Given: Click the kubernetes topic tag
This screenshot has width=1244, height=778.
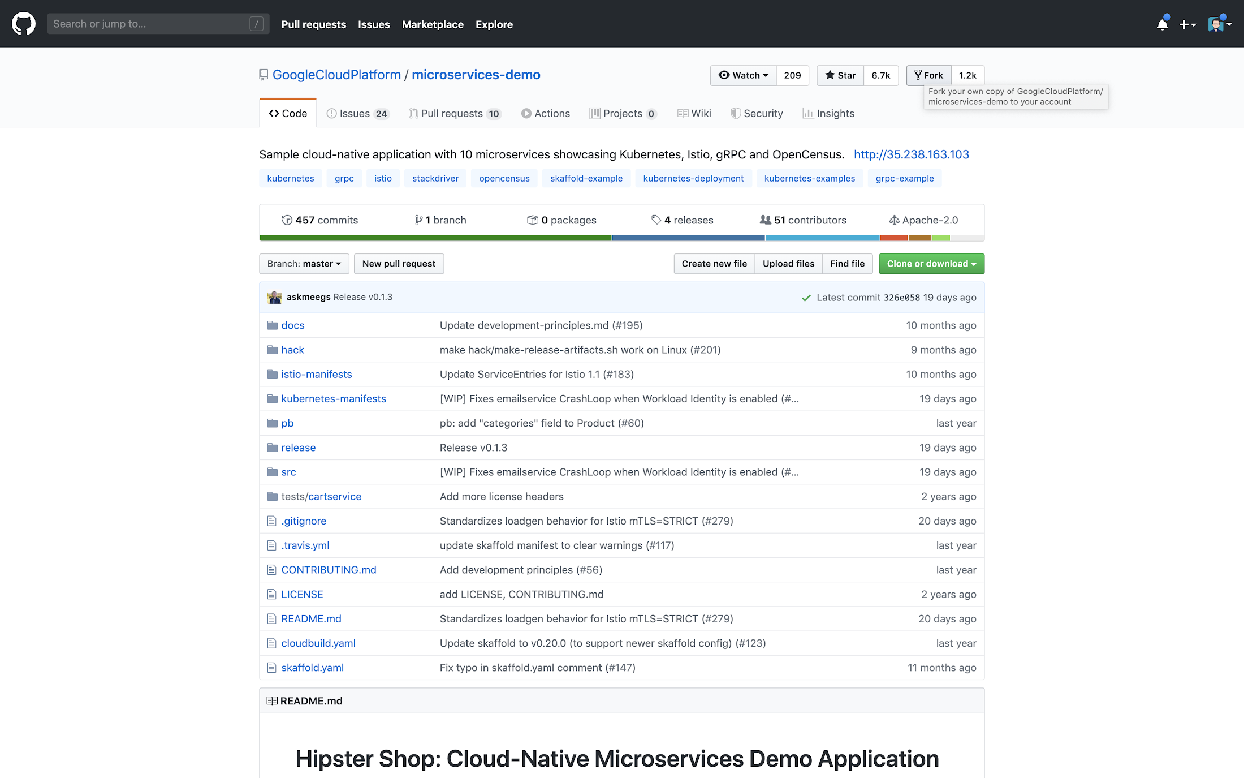Looking at the screenshot, I should point(291,178).
